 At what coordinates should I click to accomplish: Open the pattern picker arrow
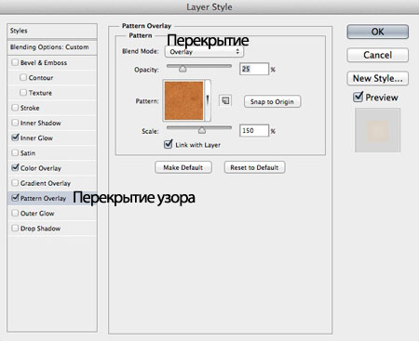[208, 99]
